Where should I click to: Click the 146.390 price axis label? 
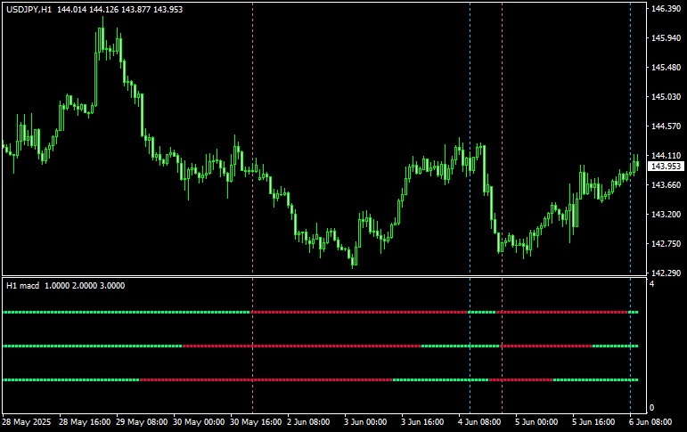666,8
